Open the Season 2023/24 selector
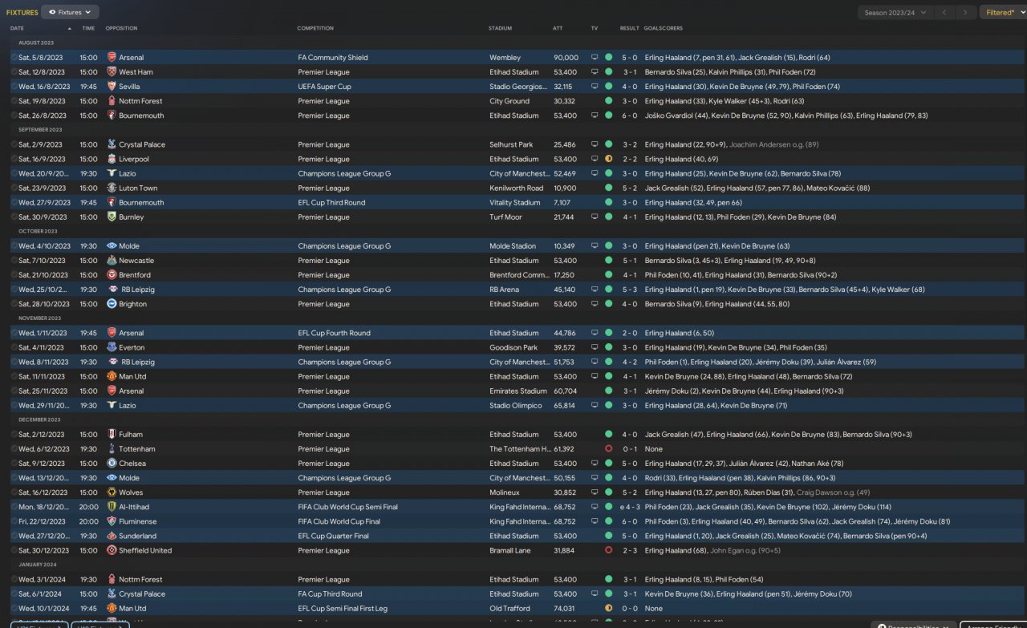Image resolution: width=1027 pixels, height=628 pixels. click(x=895, y=13)
